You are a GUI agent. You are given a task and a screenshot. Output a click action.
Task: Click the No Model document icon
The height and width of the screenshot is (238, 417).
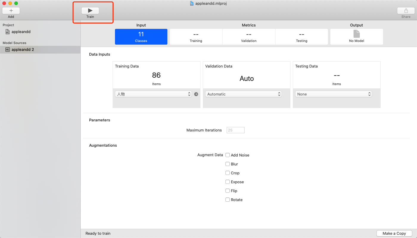pos(357,34)
